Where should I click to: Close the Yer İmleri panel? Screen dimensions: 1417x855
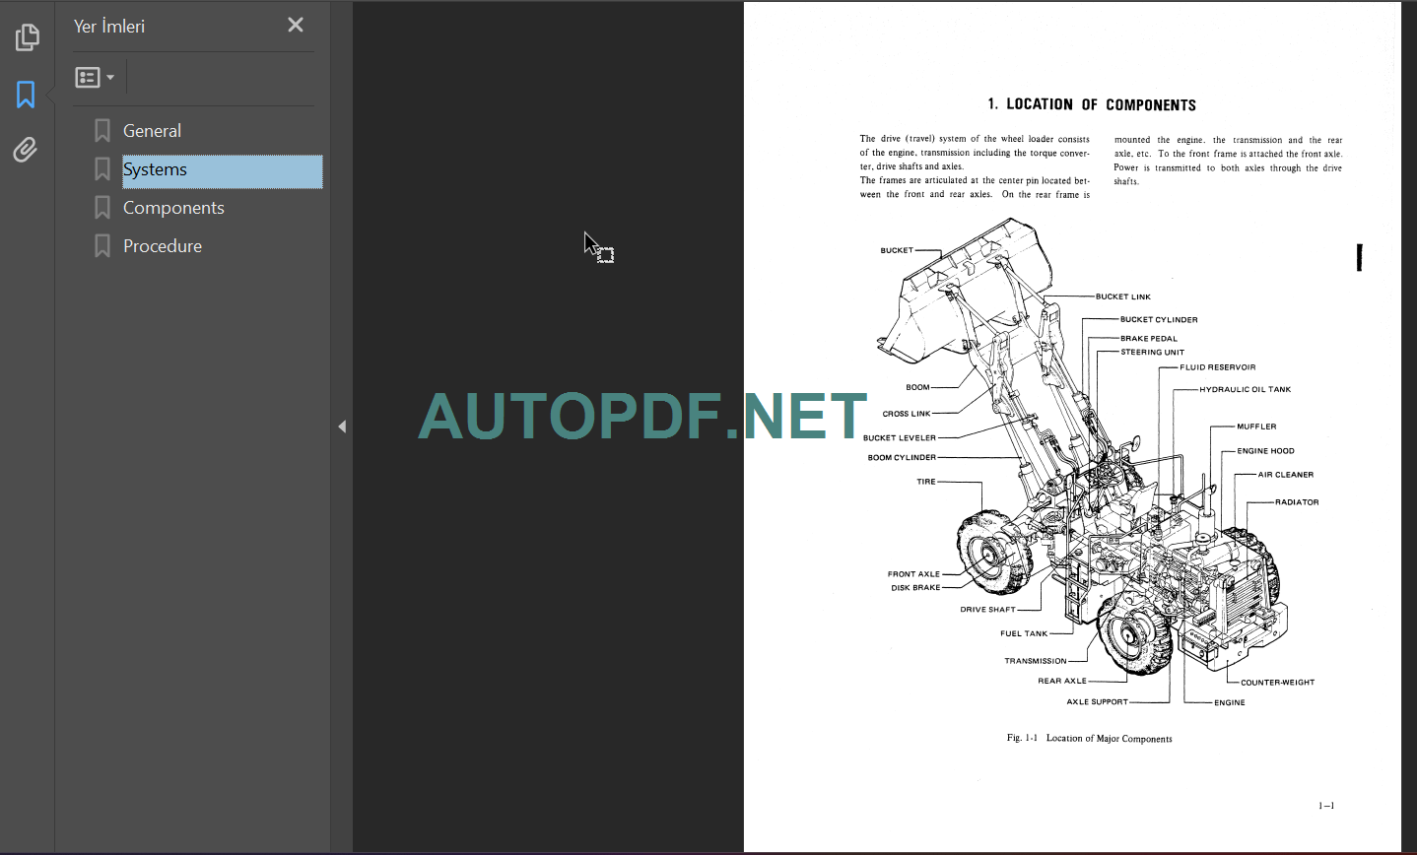295,25
